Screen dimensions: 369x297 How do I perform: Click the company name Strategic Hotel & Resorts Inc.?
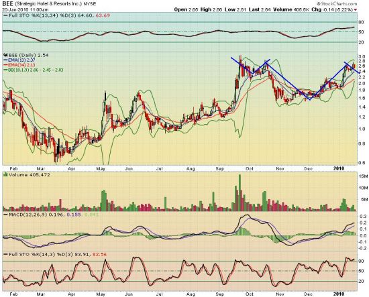click(x=48, y=4)
